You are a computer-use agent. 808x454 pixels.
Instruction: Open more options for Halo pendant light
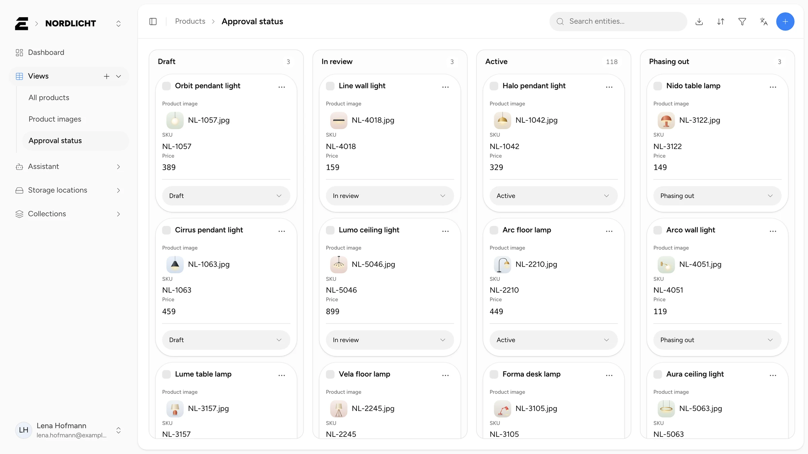pos(609,87)
